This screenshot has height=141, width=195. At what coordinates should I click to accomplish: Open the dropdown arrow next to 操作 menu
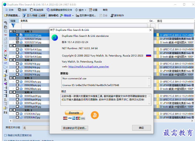click(86, 10)
